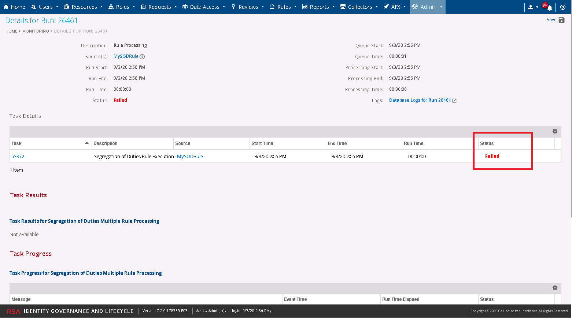Click the info icon beside MySODRule
572x318 pixels.
pos(142,57)
